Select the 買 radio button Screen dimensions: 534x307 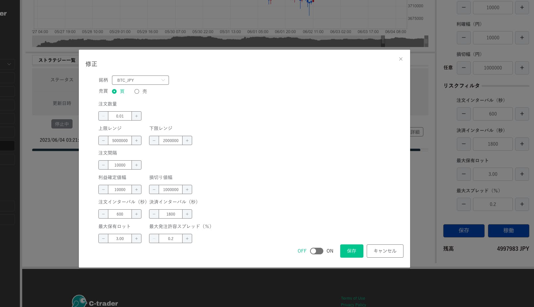pos(114,91)
